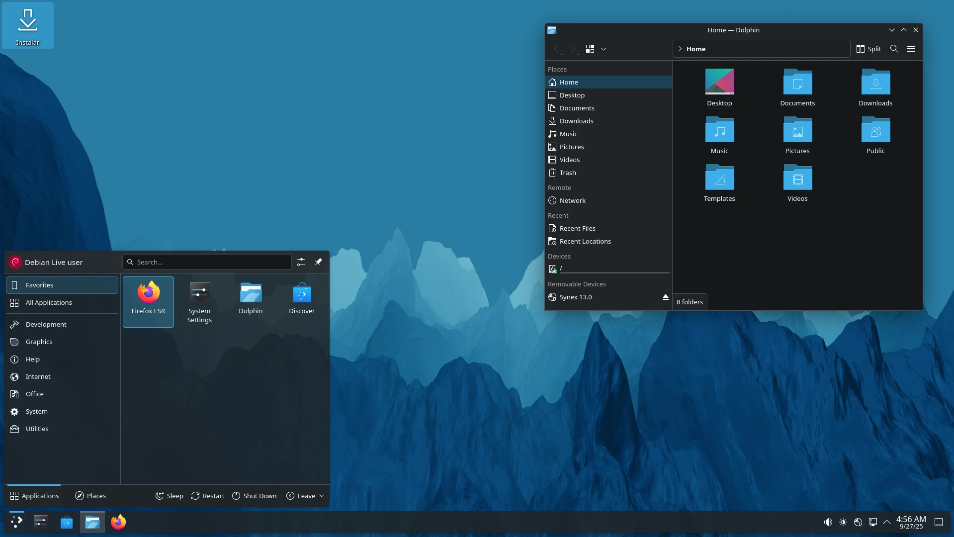
Task: Expand the Leave options arrow
Action: (322, 496)
